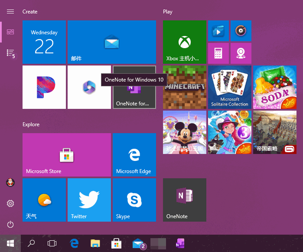The width and height of the screenshot is (303, 252).
Task: Open the Microsoft Store tile
Action: pos(66,155)
